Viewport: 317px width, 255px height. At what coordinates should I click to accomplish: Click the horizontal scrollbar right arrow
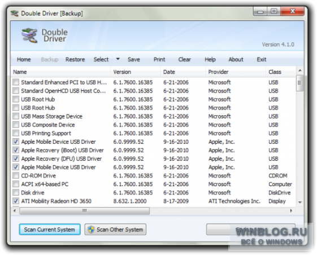point(291,211)
